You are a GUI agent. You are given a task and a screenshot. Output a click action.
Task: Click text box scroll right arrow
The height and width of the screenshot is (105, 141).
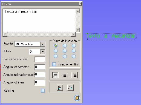[x=73, y=34]
